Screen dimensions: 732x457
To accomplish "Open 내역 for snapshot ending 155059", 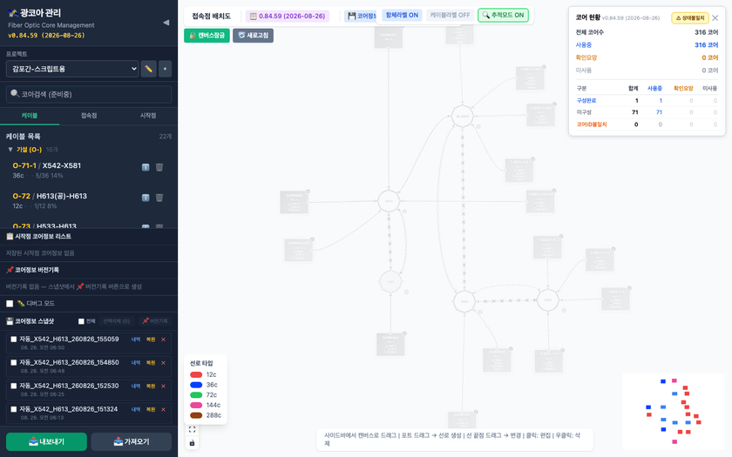I will click(136, 339).
